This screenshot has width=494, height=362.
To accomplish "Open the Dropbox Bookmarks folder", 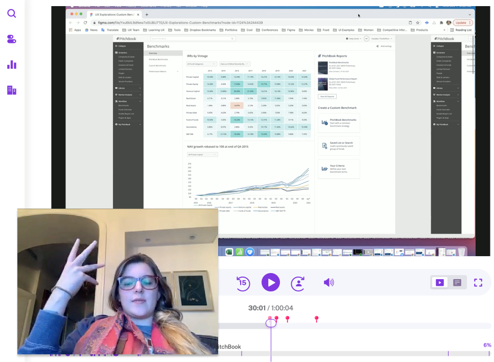I will tap(200, 30).
